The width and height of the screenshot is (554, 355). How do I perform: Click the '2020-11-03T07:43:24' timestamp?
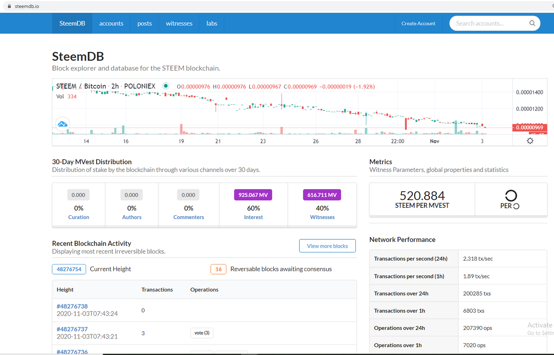click(x=87, y=313)
